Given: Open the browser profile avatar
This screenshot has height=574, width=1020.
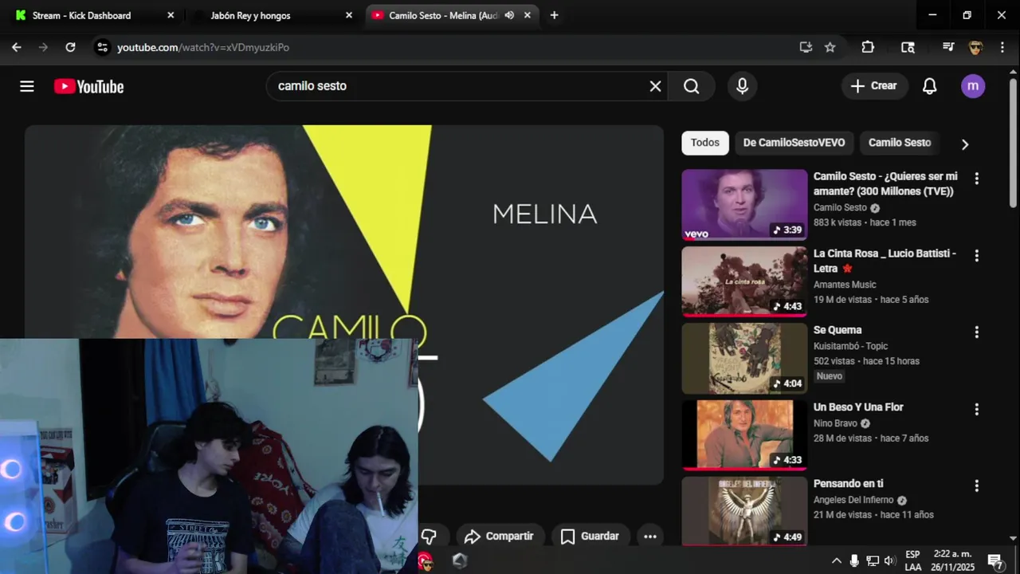Looking at the screenshot, I should point(975,47).
